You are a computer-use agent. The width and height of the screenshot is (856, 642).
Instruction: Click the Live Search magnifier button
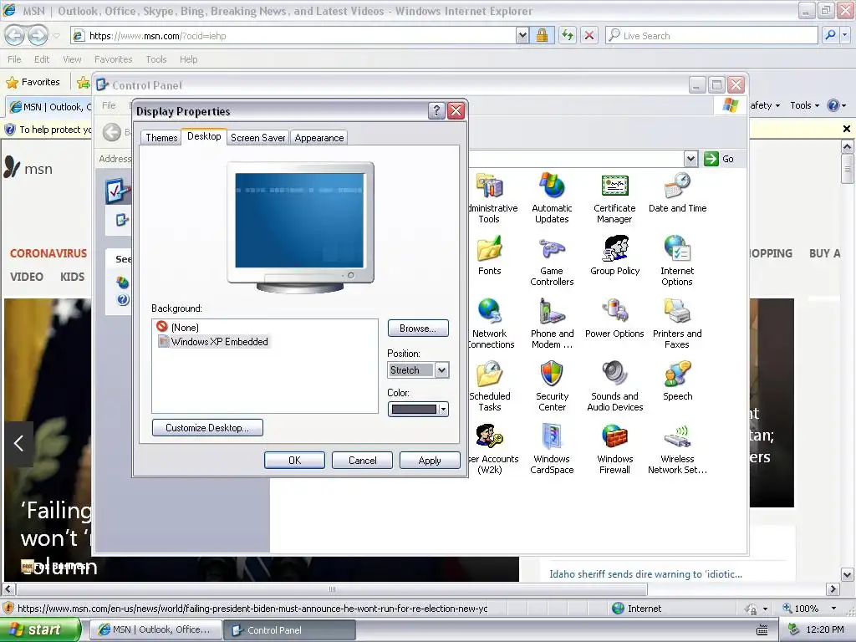tap(830, 35)
